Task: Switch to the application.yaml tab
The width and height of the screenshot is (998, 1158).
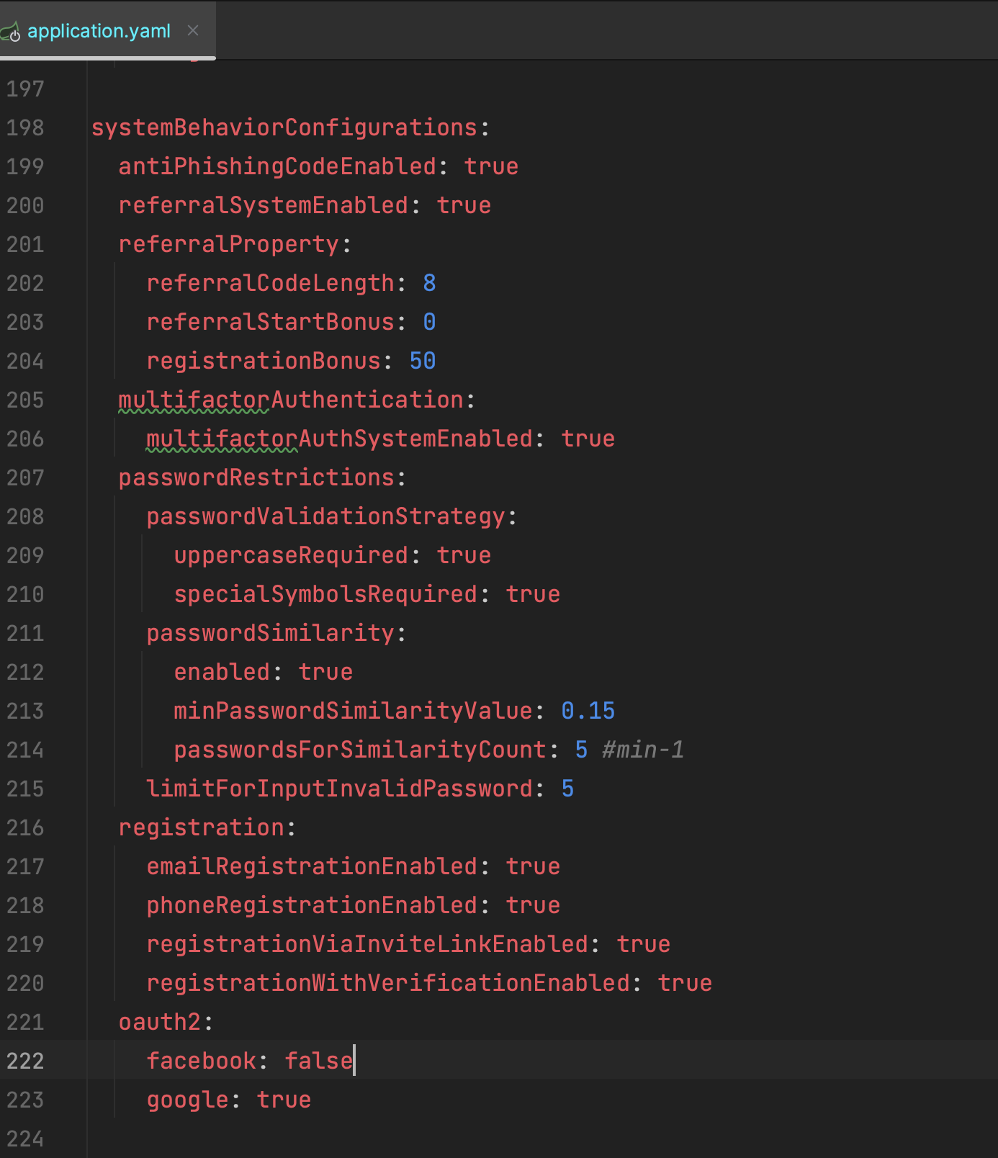Action: (99, 31)
